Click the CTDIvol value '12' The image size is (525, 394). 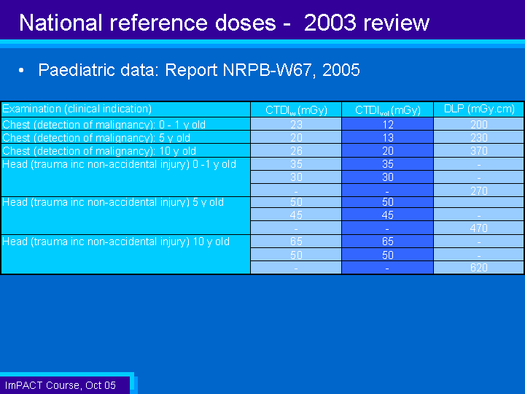(x=388, y=125)
